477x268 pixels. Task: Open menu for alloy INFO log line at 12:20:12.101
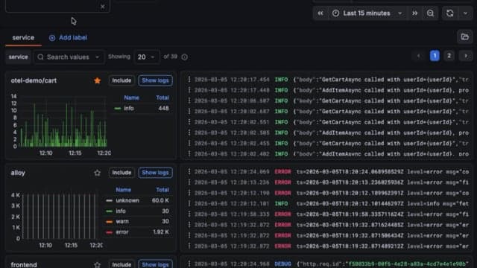pyautogui.click(x=189, y=203)
